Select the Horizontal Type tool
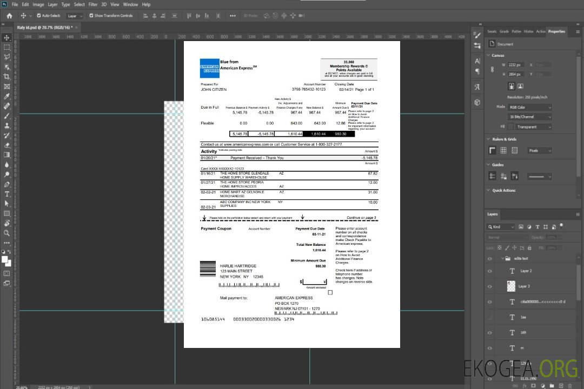This screenshot has height=389, width=584. 6,194
